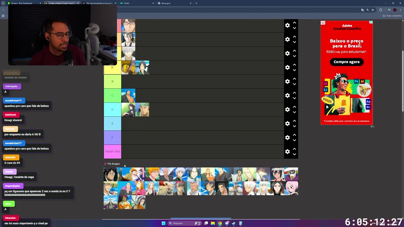Switch to the PixGG tab
404x227 pixels.
(137, 3)
